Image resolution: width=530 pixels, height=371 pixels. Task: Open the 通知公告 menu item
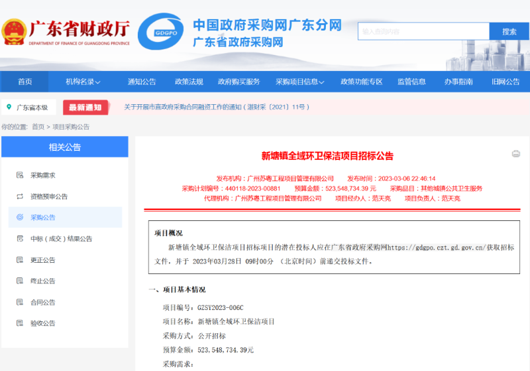[x=142, y=82]
